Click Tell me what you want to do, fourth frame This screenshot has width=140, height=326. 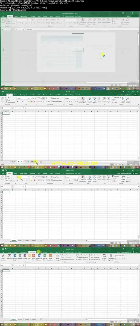point(72,252)
